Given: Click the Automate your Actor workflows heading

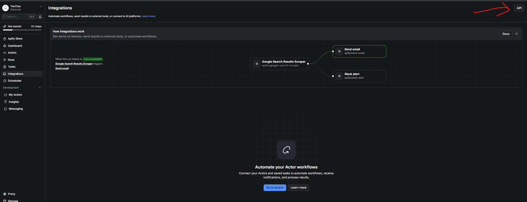Looking at the screenshot, I should tap(286, 167).
